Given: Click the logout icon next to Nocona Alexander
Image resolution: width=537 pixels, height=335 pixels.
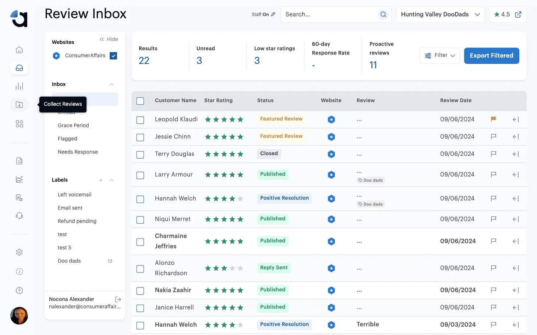Looking at the screenshot, I should (x=118, y=299).
